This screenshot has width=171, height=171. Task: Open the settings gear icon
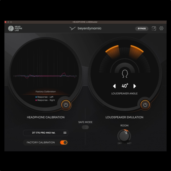161,28
